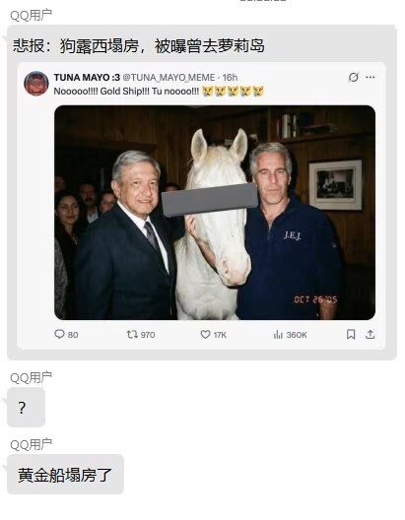Image resolution: width=405 pixels, height=520 pixels.
Task: Like the tweet with the heart icon
Action: tap(205, 334)
